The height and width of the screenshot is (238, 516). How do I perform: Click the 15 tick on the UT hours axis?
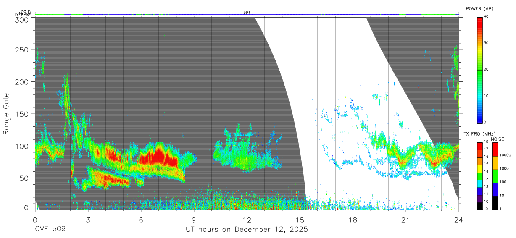coord(300,220)
